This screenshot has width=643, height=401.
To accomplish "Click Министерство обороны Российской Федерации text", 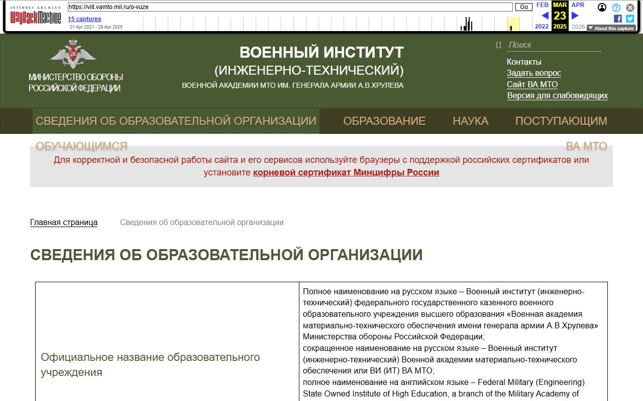I will click(x=75, y=83).
